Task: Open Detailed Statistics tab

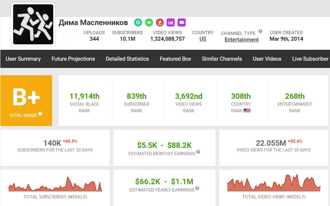Action: 127,59
